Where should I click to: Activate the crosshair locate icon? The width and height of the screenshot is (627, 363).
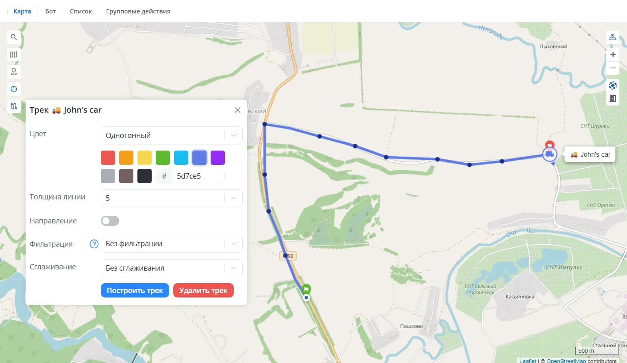(x=13, y=89)
